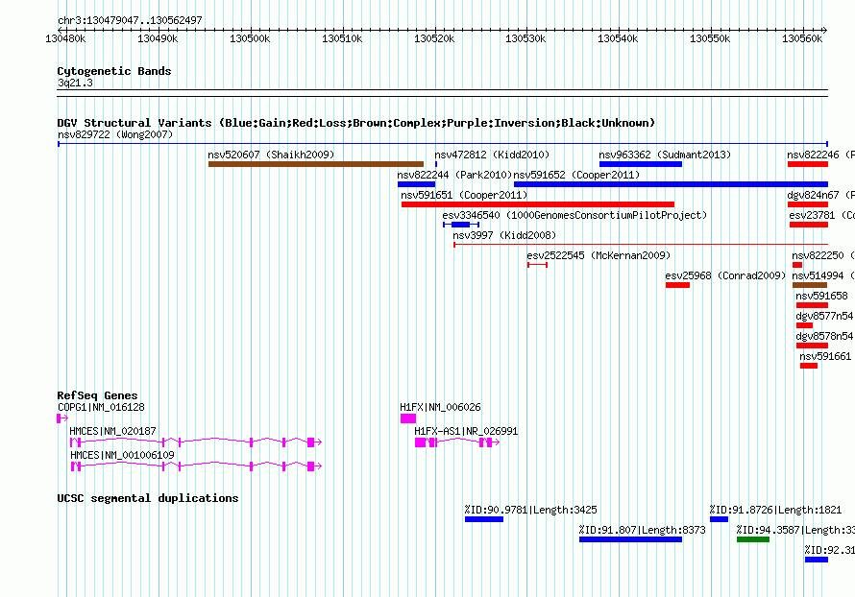
Task: Open the H1FX|NM_006026 gene label
Action: [441, 407]
